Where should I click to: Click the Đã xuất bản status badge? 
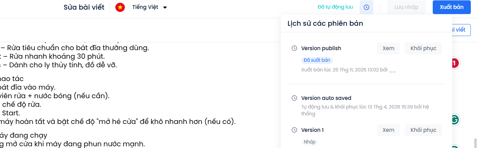[x=317, y=60]
